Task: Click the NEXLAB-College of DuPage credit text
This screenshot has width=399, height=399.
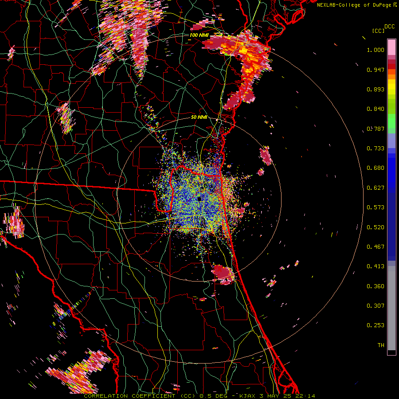Action: (x=354, y=5)
